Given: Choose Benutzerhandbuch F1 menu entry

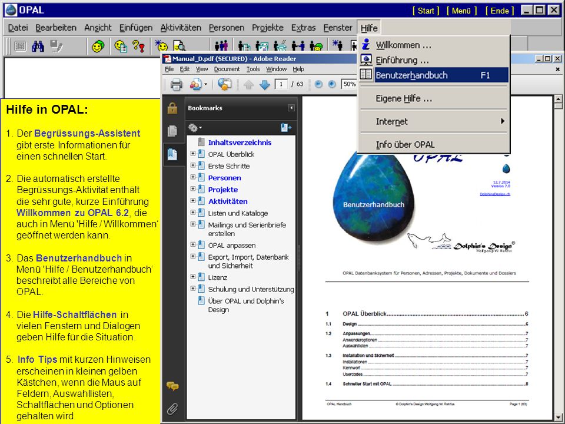Looking at the screenshot, I should click(x=434, y=75).
